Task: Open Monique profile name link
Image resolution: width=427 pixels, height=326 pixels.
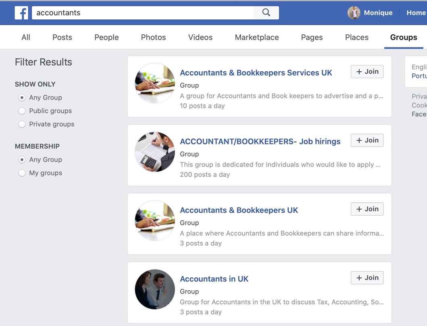Action: tap(378, 13)
